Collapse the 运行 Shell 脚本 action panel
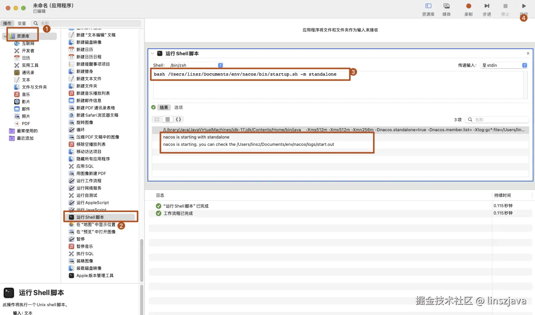Viewport: 535px width, 315px height. tap(152, 53)
